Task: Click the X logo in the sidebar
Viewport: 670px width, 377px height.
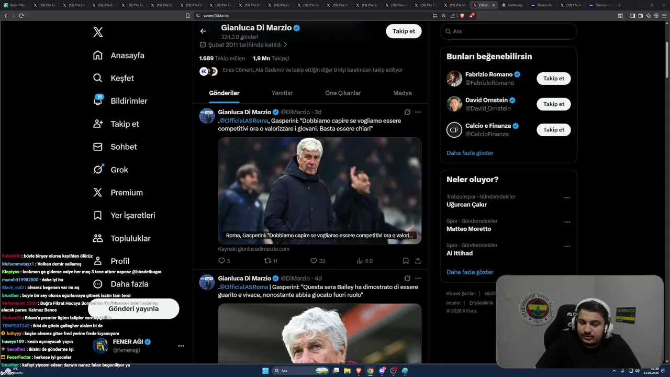Action: 98,32
